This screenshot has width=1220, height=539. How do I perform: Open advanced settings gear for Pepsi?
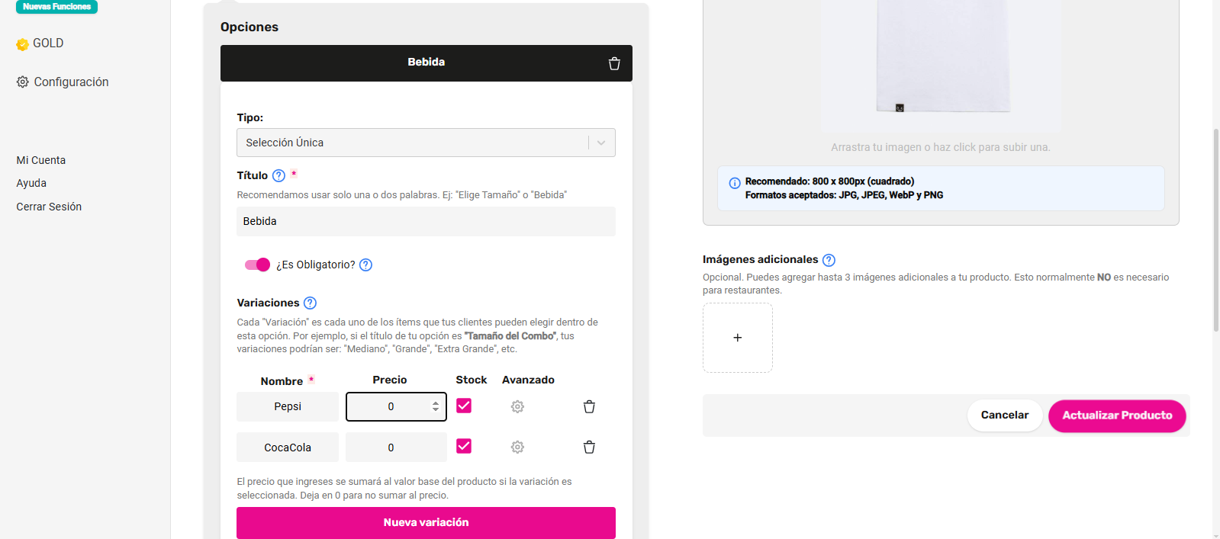(x=517, y=407)
